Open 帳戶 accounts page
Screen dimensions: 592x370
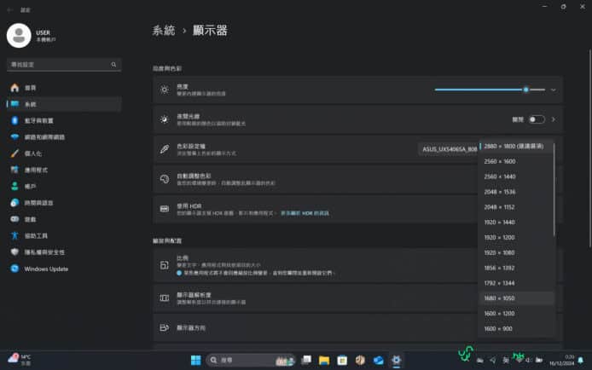click(x=31, y=186)
